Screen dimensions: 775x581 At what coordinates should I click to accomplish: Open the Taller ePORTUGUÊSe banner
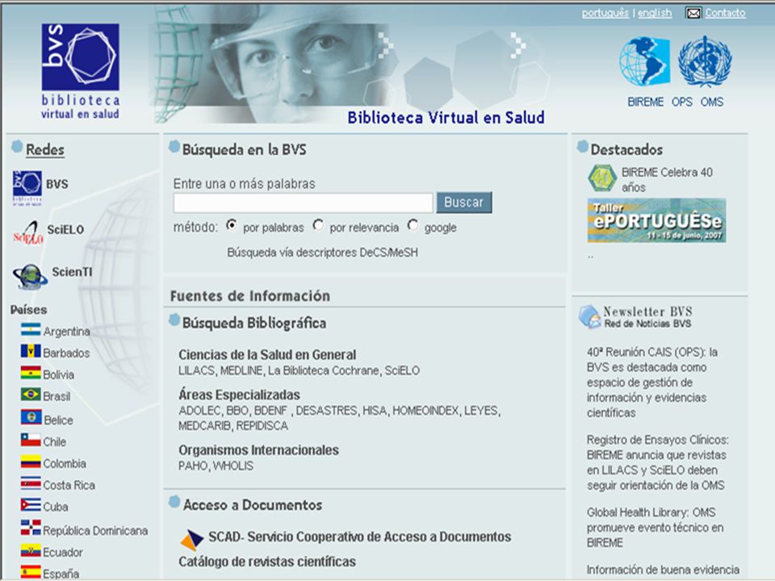(x=656, y=220)
